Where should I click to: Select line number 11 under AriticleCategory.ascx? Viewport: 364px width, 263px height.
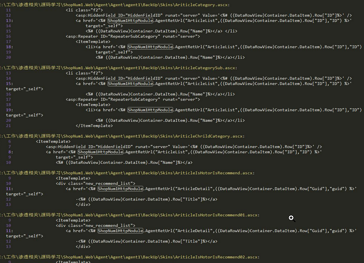8,10
